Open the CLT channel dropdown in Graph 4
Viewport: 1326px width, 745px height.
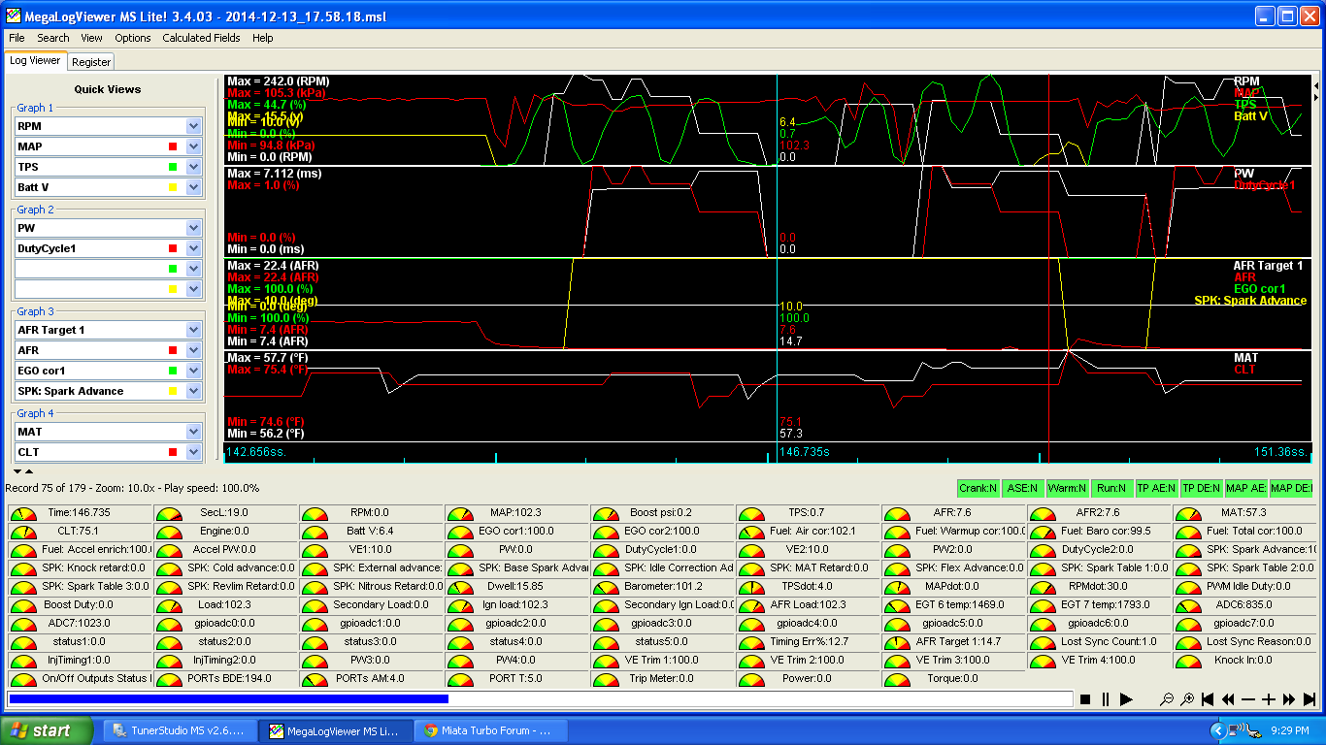193,450
